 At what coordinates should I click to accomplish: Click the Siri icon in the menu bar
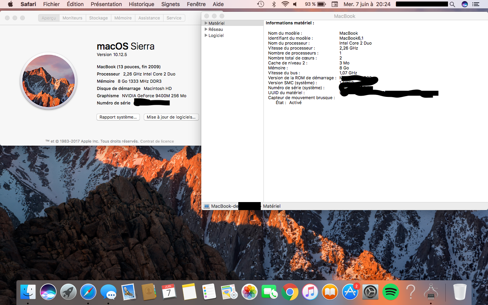click(x=464, y=4)
